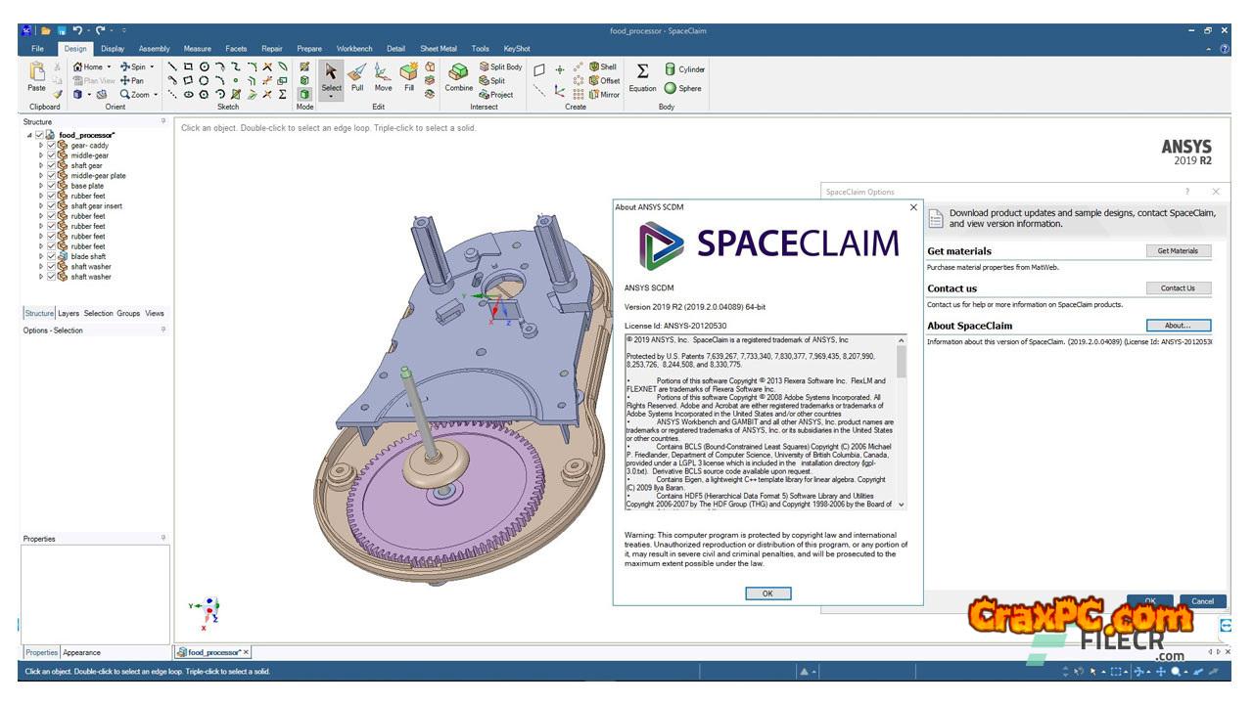Viewport: 1253px width, 704px height.
Task: Choose the Combine tool
Action: (x=458, y=76)
